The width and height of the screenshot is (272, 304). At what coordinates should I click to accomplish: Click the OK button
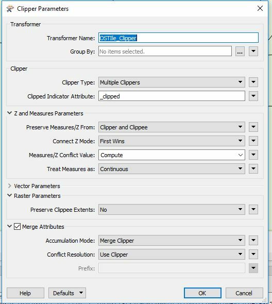(x=202, y=293)
